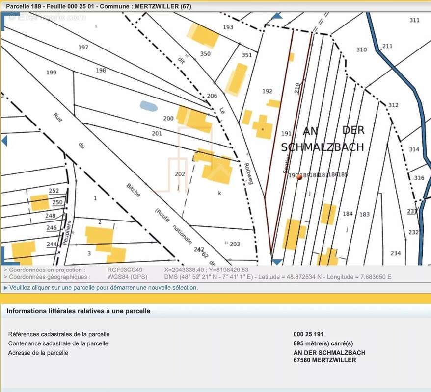Click the 'Veuillez cliquer sur une parcelle' link text

click(x=104, y=288)
